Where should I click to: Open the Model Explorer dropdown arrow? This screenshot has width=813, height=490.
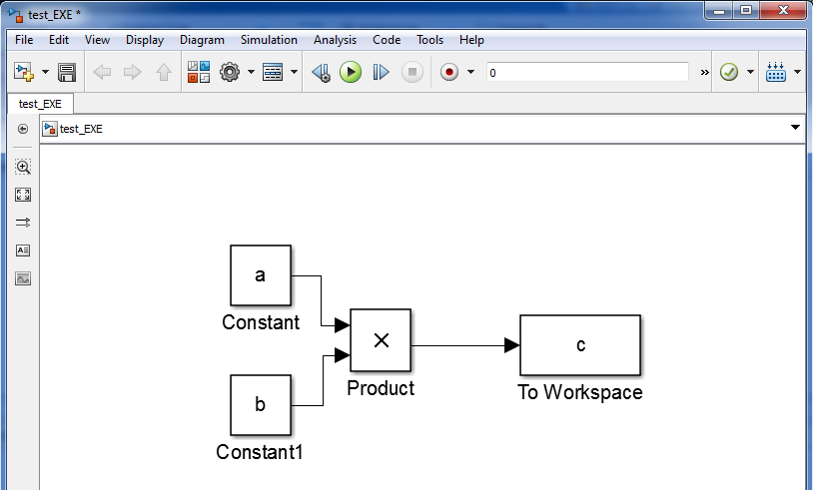coord(295,73)
